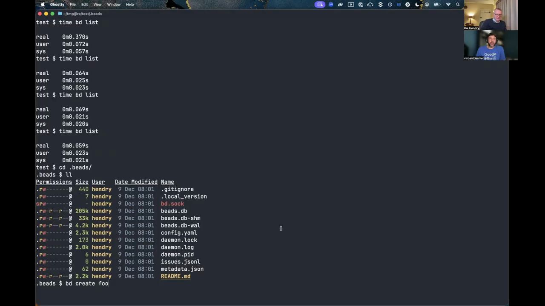Screen dimensions: 545x306
Task: Click the purple screen sharing indicator
Action: tap(320, 5)
